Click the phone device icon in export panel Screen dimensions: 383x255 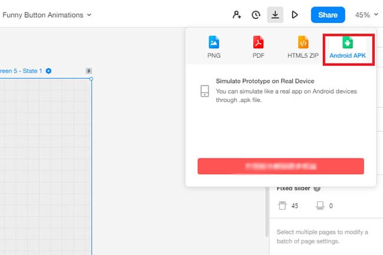point(204,91)
